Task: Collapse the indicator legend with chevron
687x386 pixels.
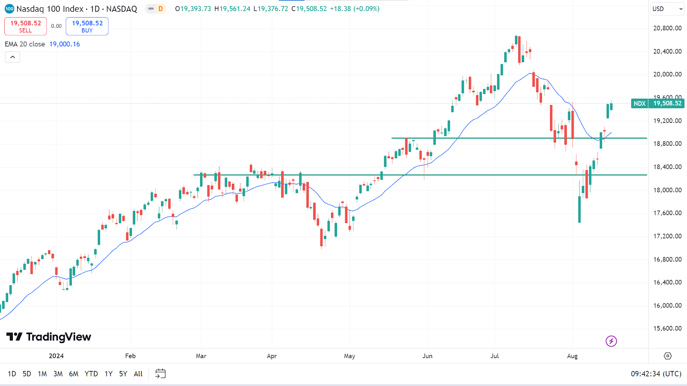Action: [x=12, y=57]
